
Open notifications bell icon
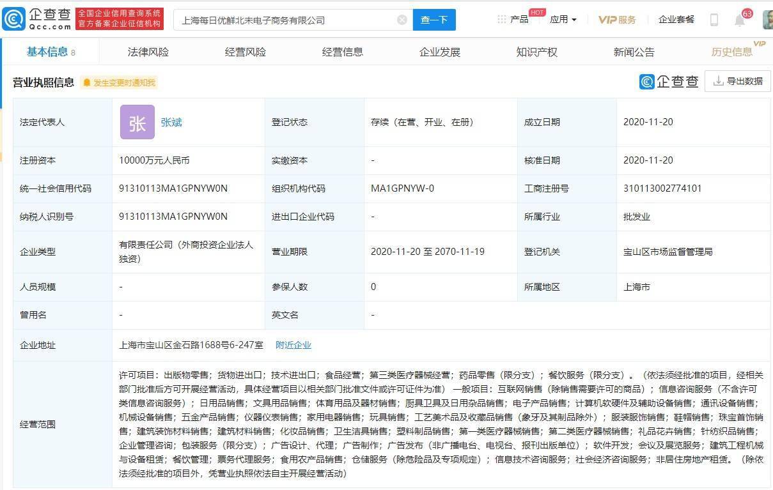point(740,20)
